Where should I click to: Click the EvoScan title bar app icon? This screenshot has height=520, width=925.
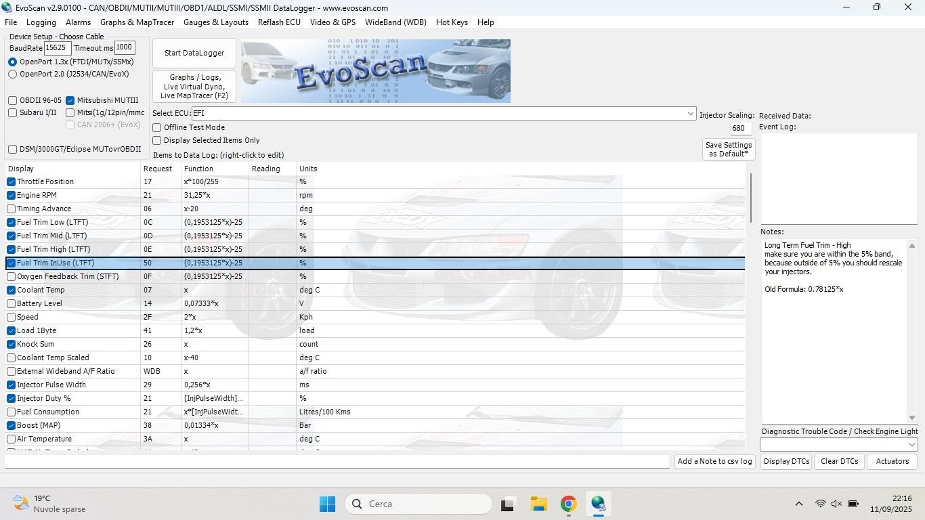(x=8, y=7)
